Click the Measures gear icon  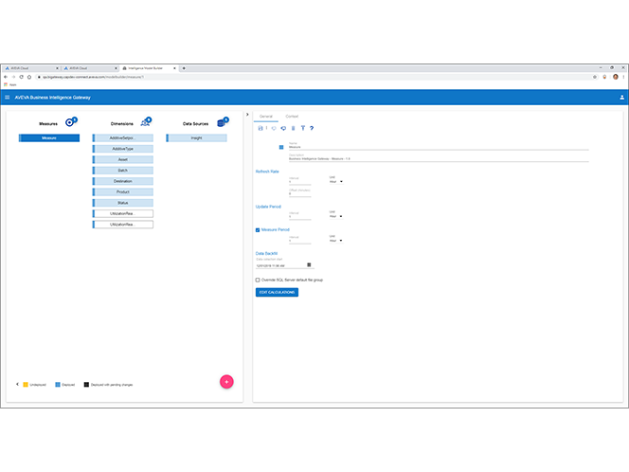(71, 122)
